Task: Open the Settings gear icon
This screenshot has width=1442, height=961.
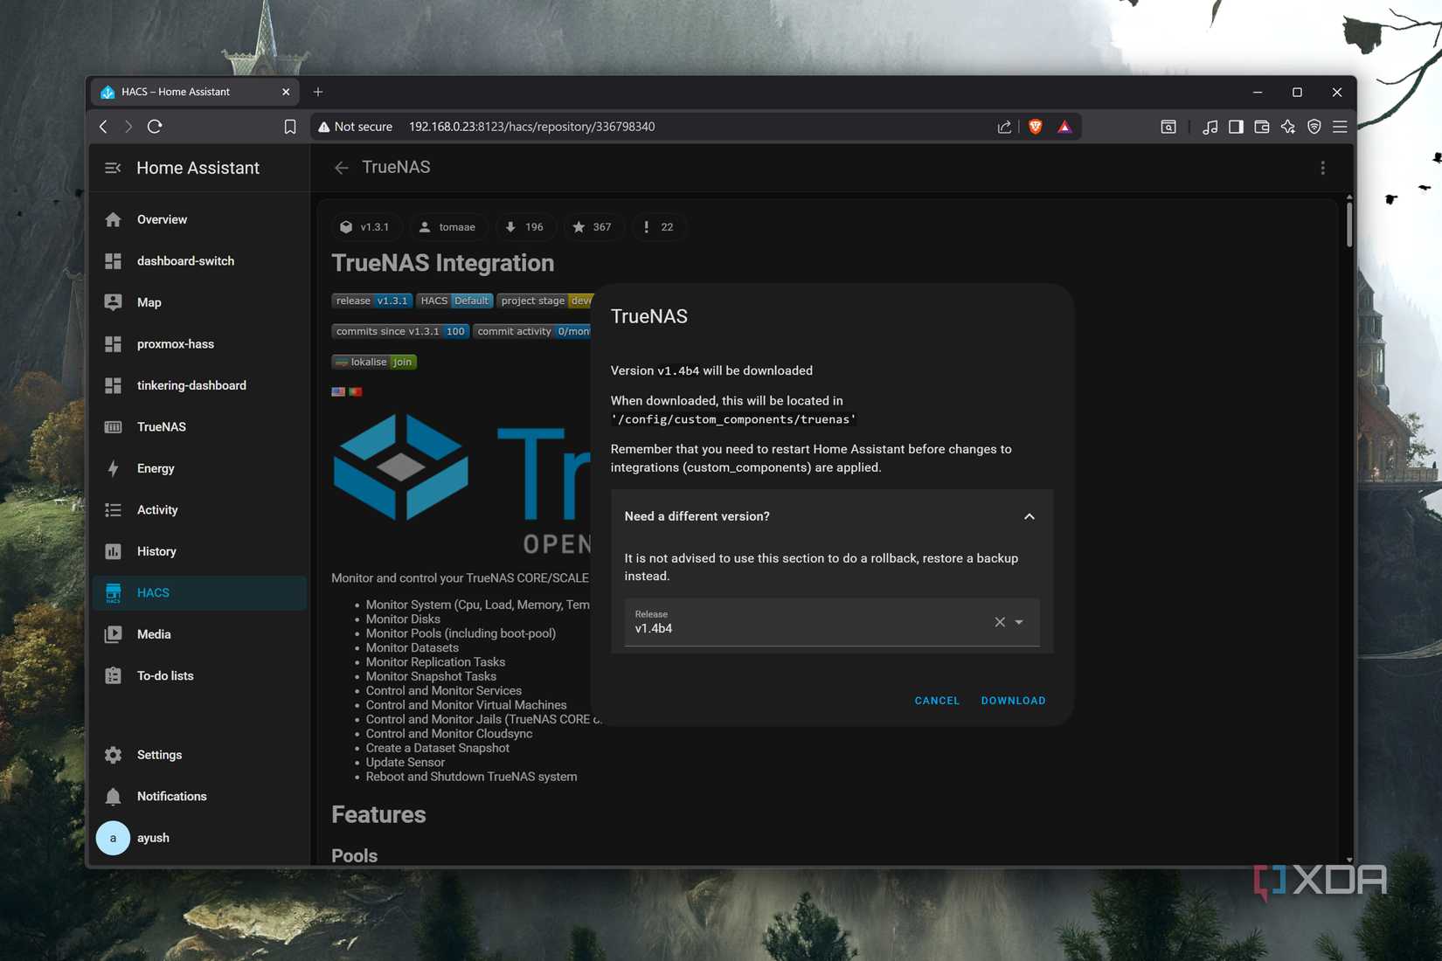Action: pyautogui.click(x=113, y=755)
